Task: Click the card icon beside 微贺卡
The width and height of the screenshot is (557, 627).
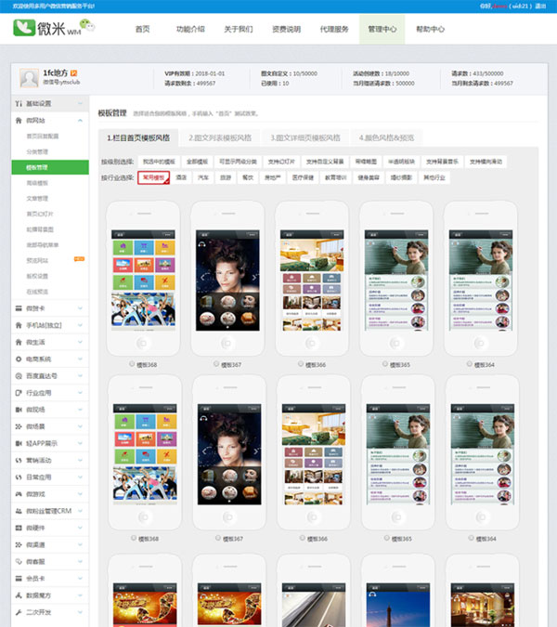Action: [19, 308]
